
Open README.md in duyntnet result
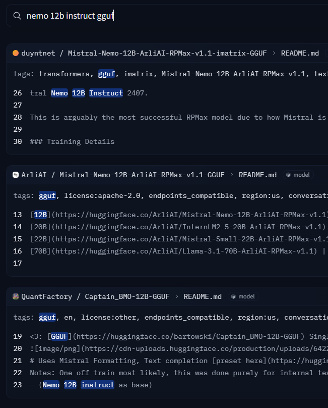tap(300, 53)
